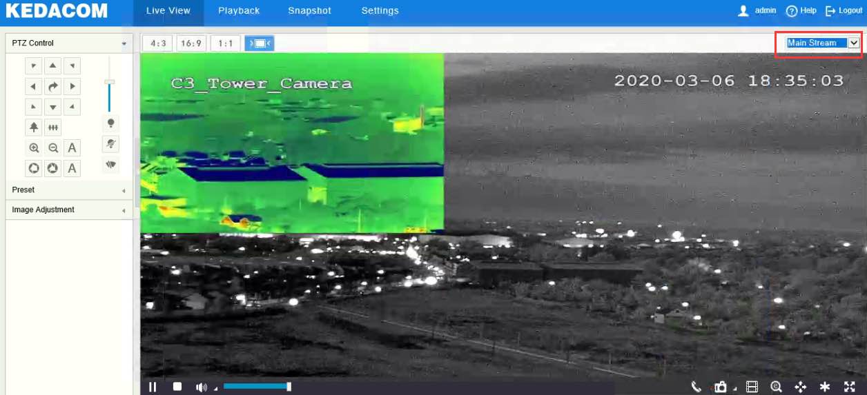Pan camera left with PTZ left arrow
The image size is (867, 395).
point(33,87)
